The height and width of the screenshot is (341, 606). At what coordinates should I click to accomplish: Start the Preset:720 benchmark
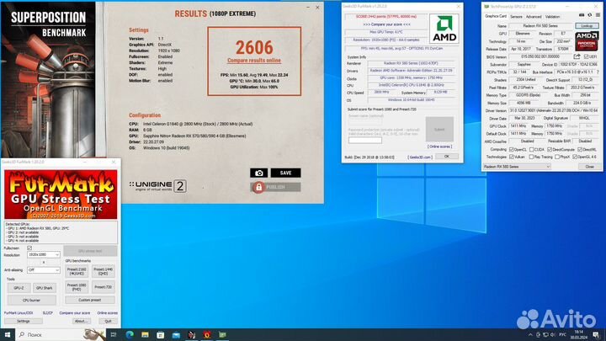[x=104, y=287]
